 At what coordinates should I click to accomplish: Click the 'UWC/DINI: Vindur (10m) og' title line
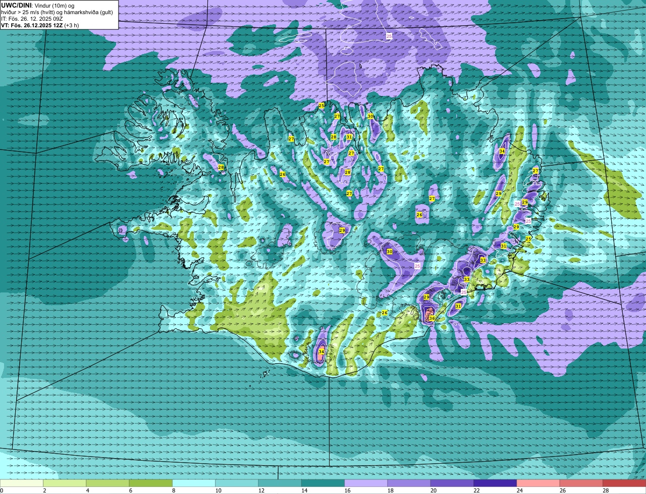tap(38, 6)
